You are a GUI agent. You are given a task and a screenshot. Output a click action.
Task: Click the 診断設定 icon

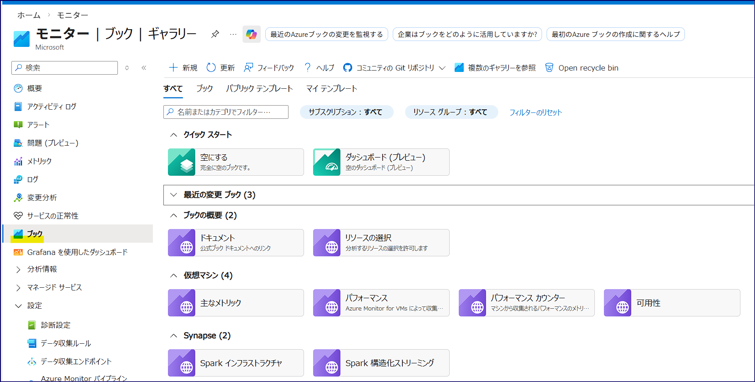[32, 325]
